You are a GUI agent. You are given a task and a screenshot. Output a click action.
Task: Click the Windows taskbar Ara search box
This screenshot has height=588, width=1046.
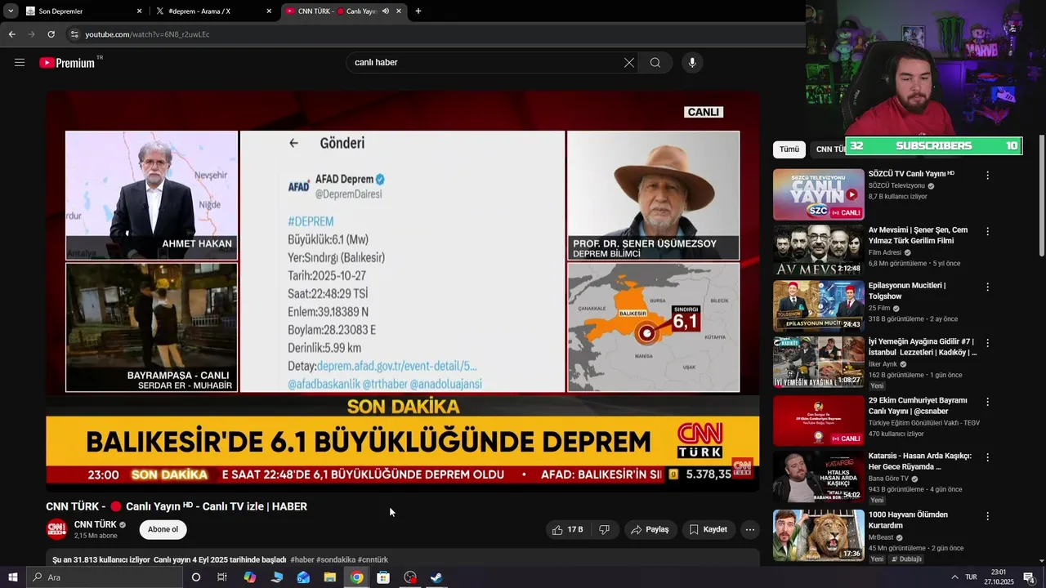pyautogui.click(x=104, y=577)
